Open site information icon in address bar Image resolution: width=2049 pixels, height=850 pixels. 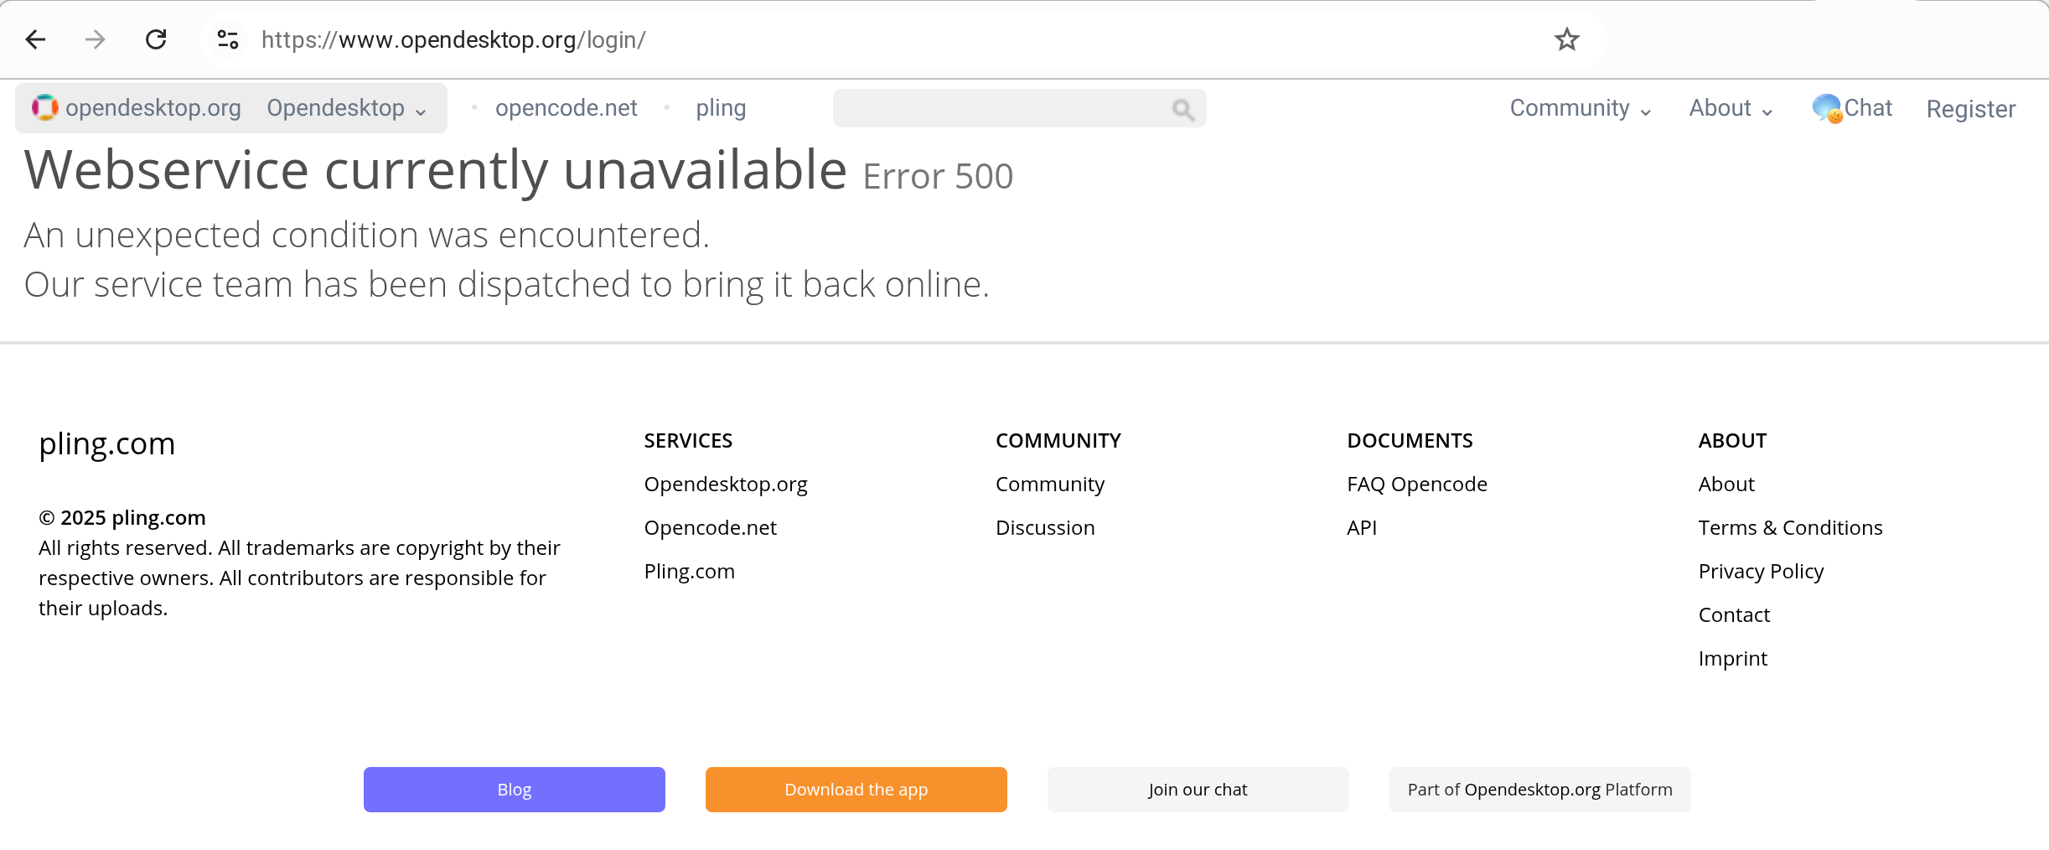pos(228,39)
